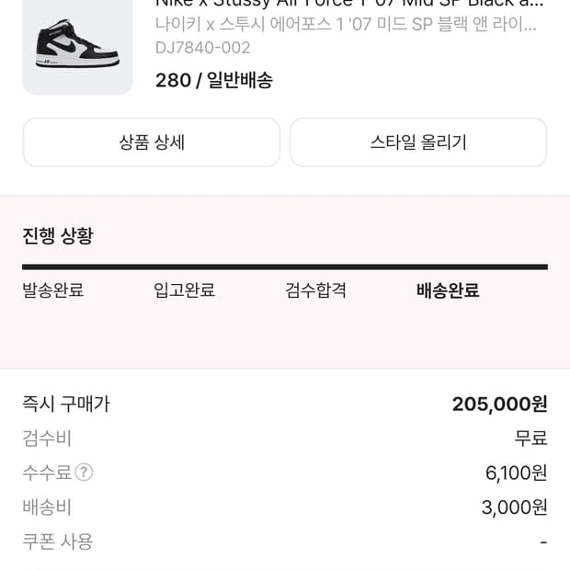This screenshot has height=570, width=570.
Task: Open the 수수료 help question mark icon
Action: tap(84, 473)
